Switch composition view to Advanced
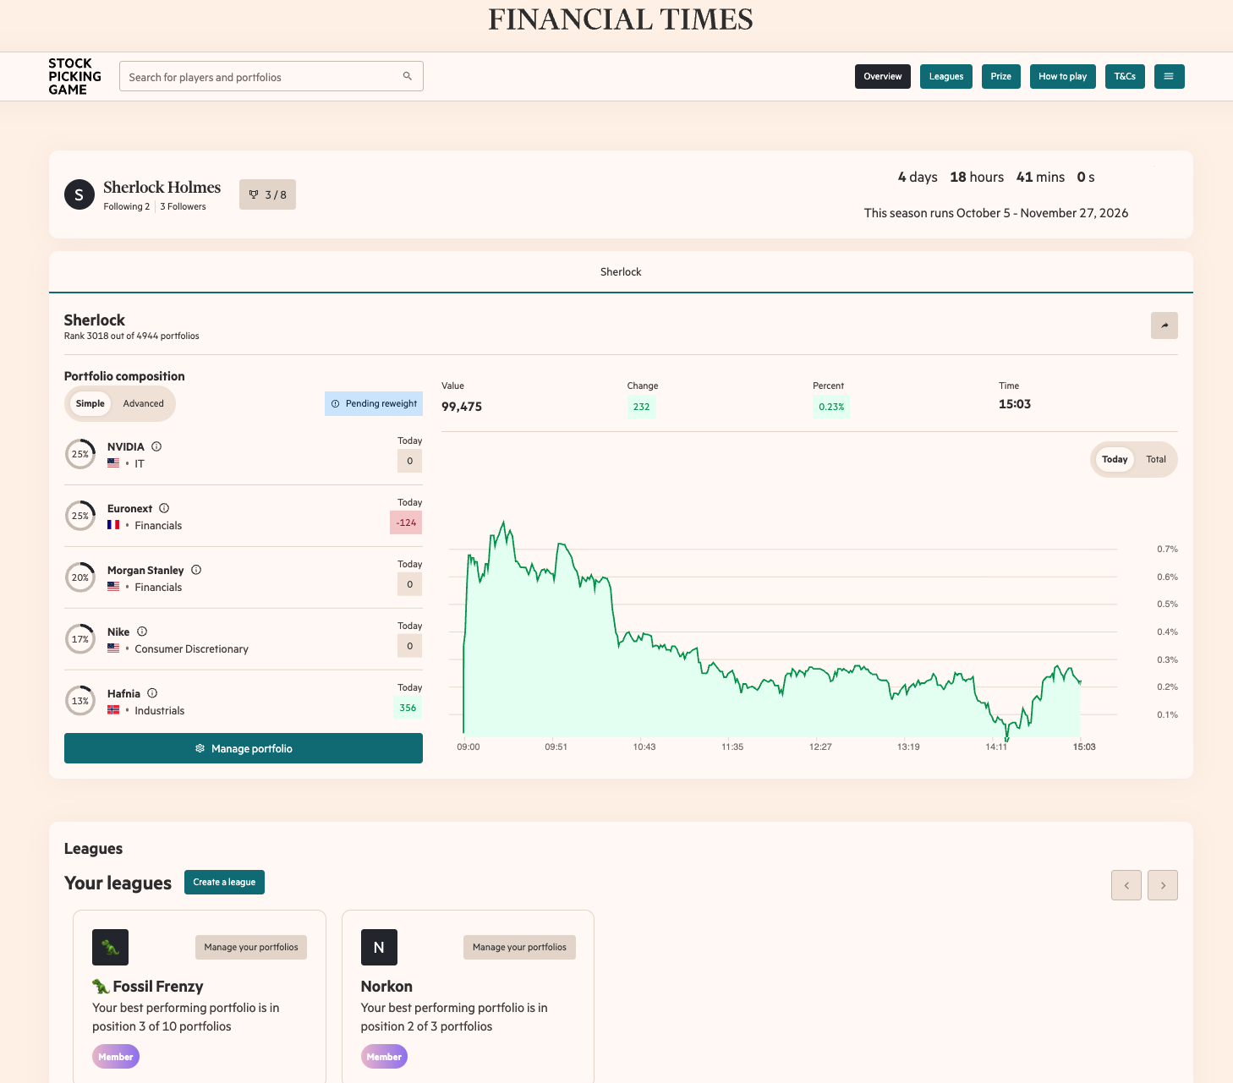Image resolution: width=1233 pixels, height=1083 pixels. 144,403
